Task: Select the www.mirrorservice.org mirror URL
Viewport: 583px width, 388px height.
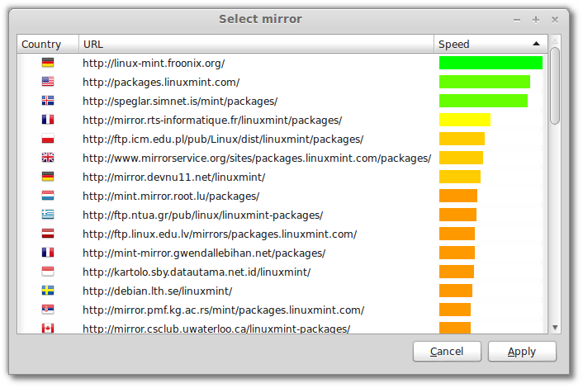Action: pyautogui.click(x=257, y=158)
